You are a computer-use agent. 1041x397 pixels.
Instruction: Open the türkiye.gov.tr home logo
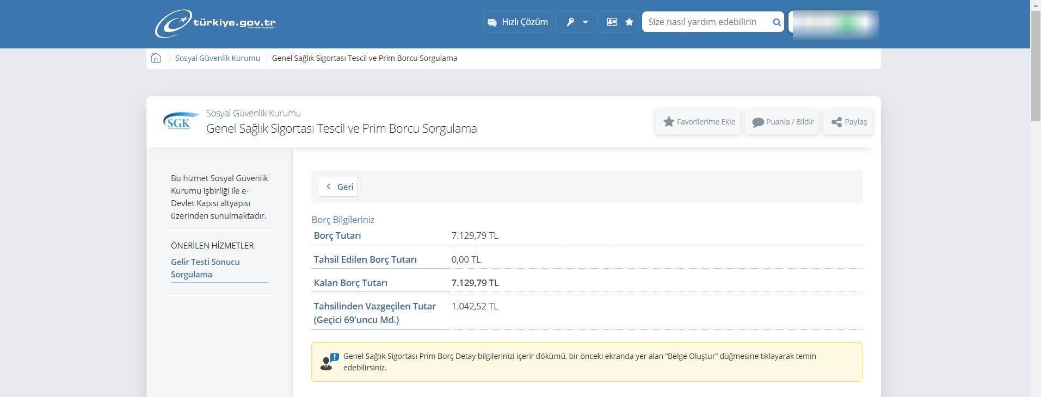click(216, 23)
